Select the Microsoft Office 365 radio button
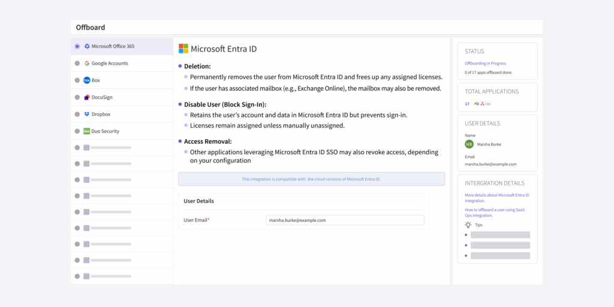 77,46
